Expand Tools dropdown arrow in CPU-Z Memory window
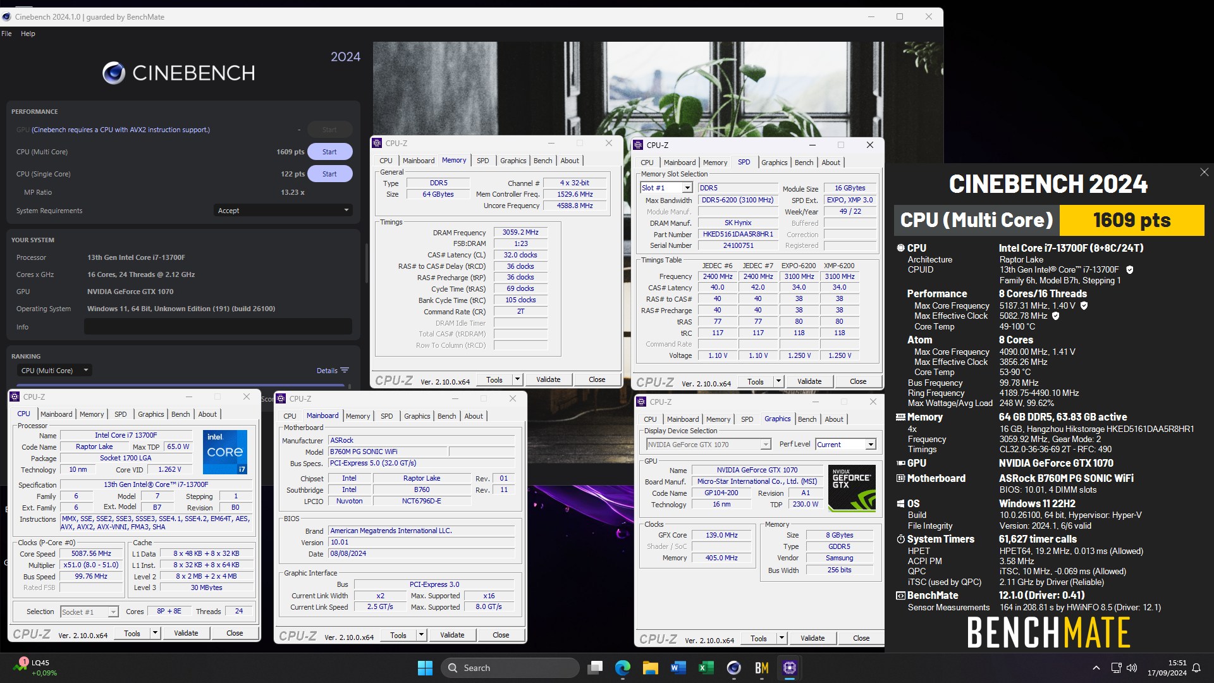1214x683 pixels. 517,379
